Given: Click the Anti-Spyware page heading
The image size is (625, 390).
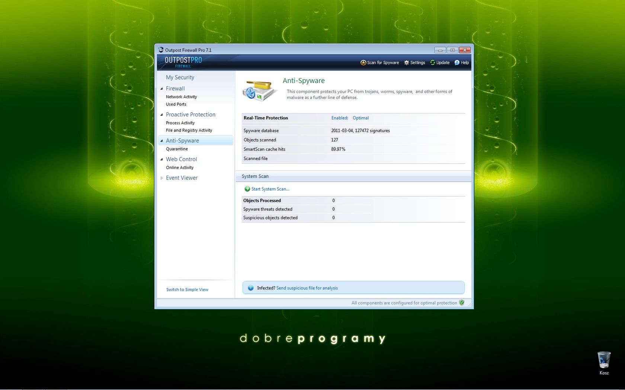Looking at the screenshot, I should click(304, 81).
